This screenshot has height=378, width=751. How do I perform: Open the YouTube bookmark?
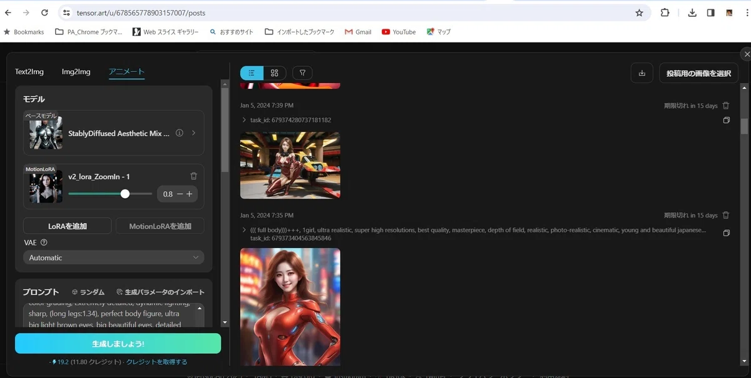click(x=399, y=32)
